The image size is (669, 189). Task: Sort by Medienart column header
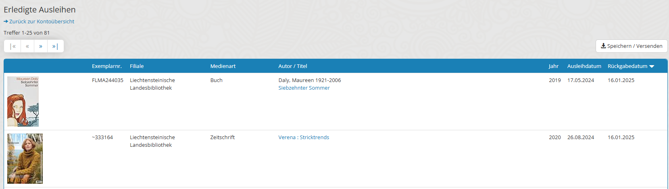223,66
